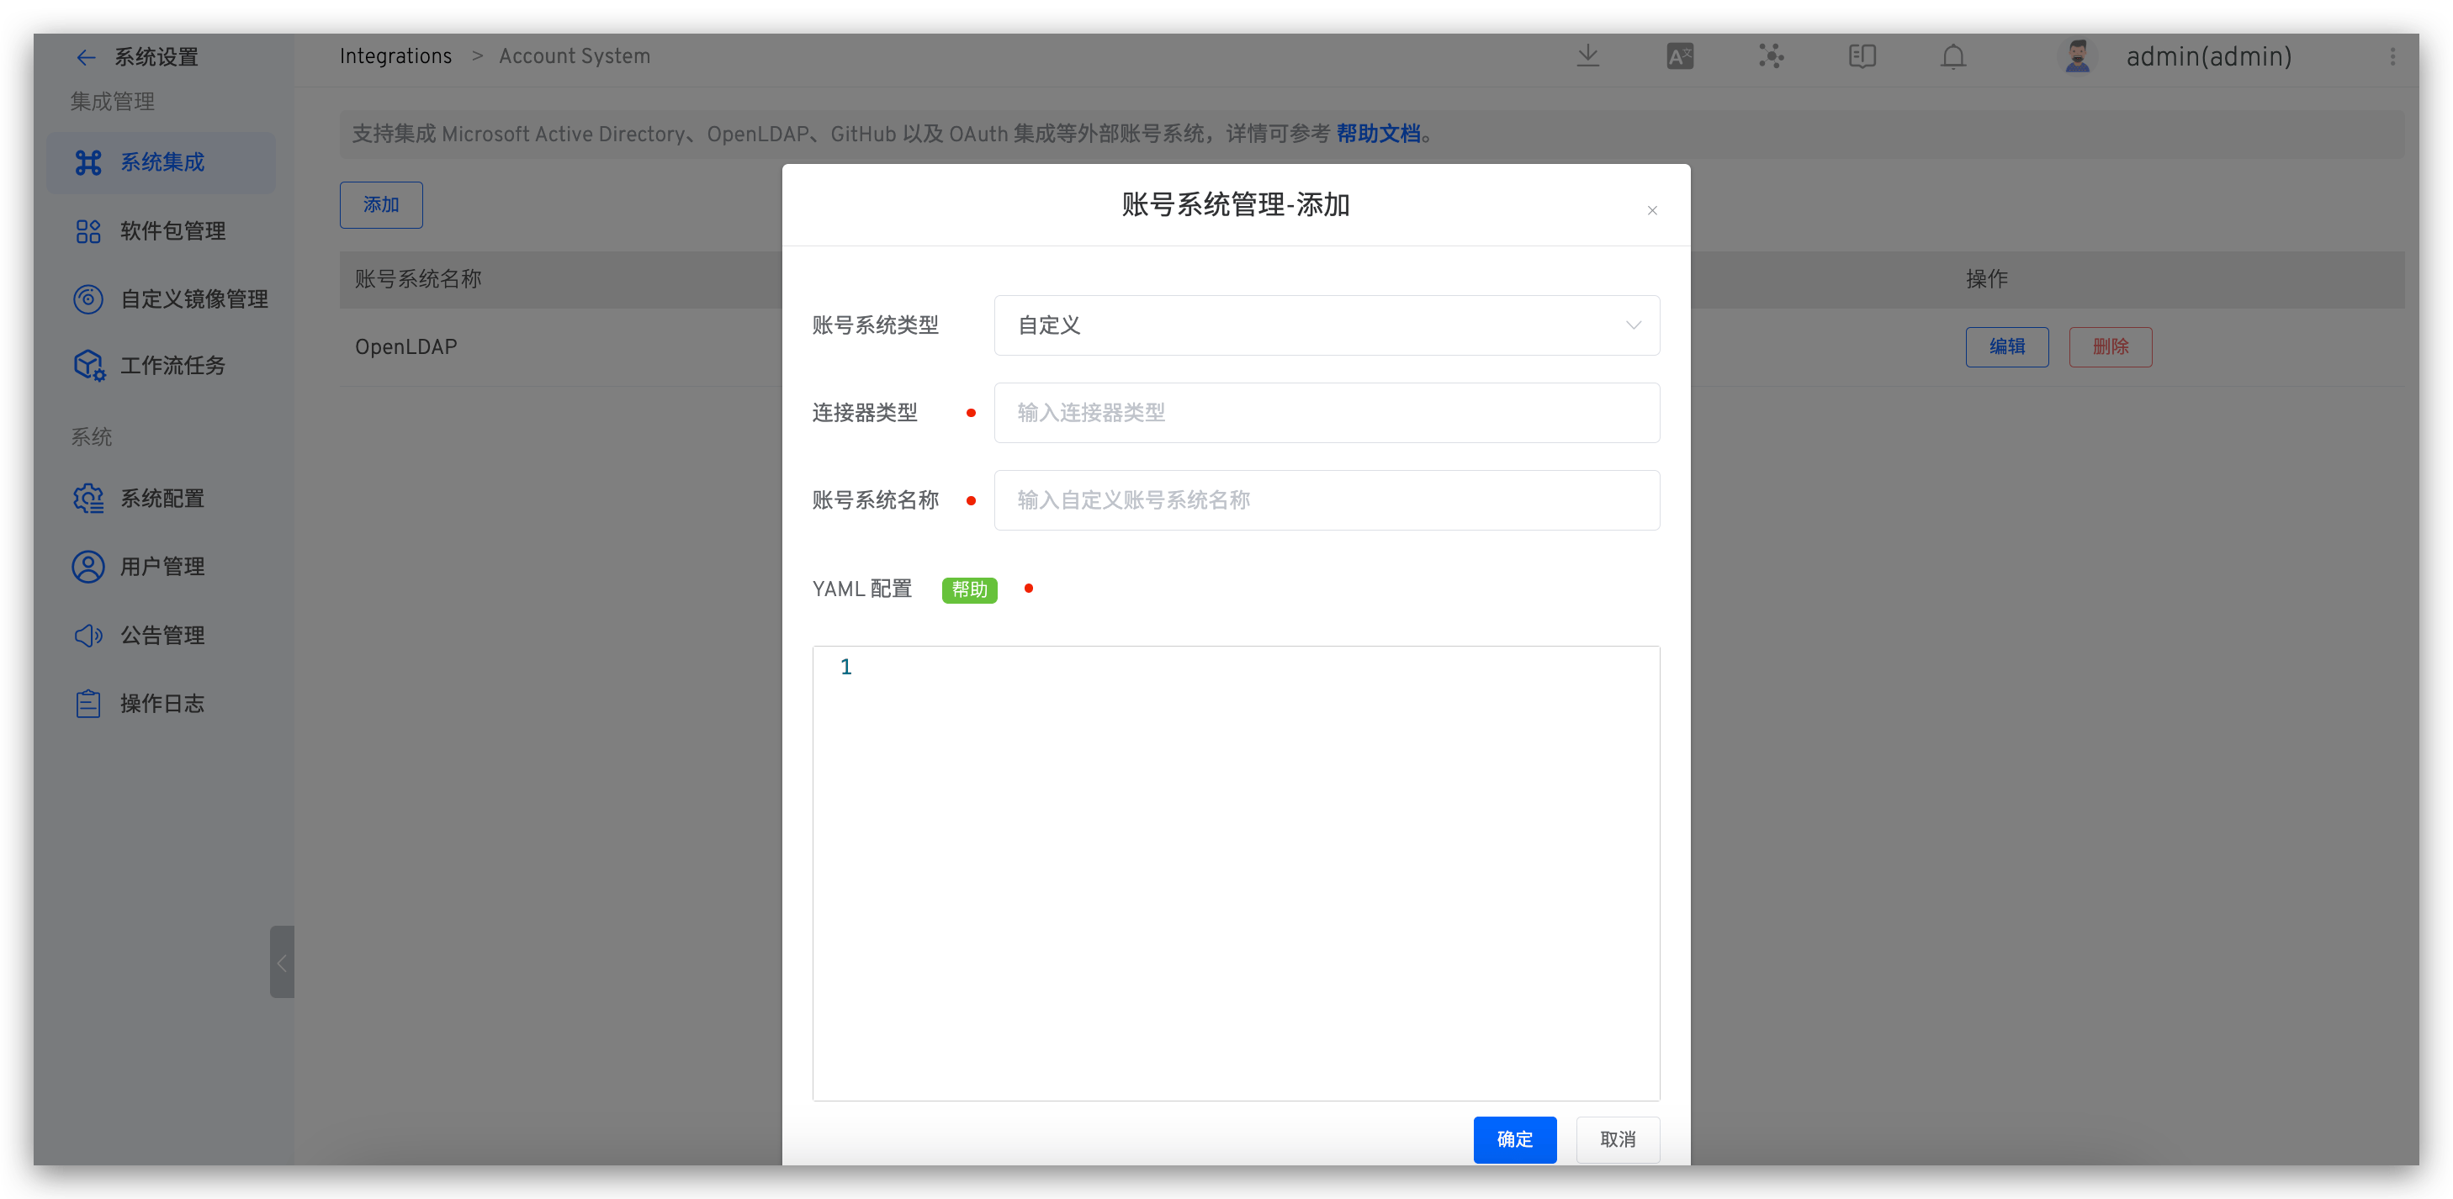Viewport: 2453px width, 1199px height.
Task: Go to 用户管理 sidebar item
Action: point(162,568)
